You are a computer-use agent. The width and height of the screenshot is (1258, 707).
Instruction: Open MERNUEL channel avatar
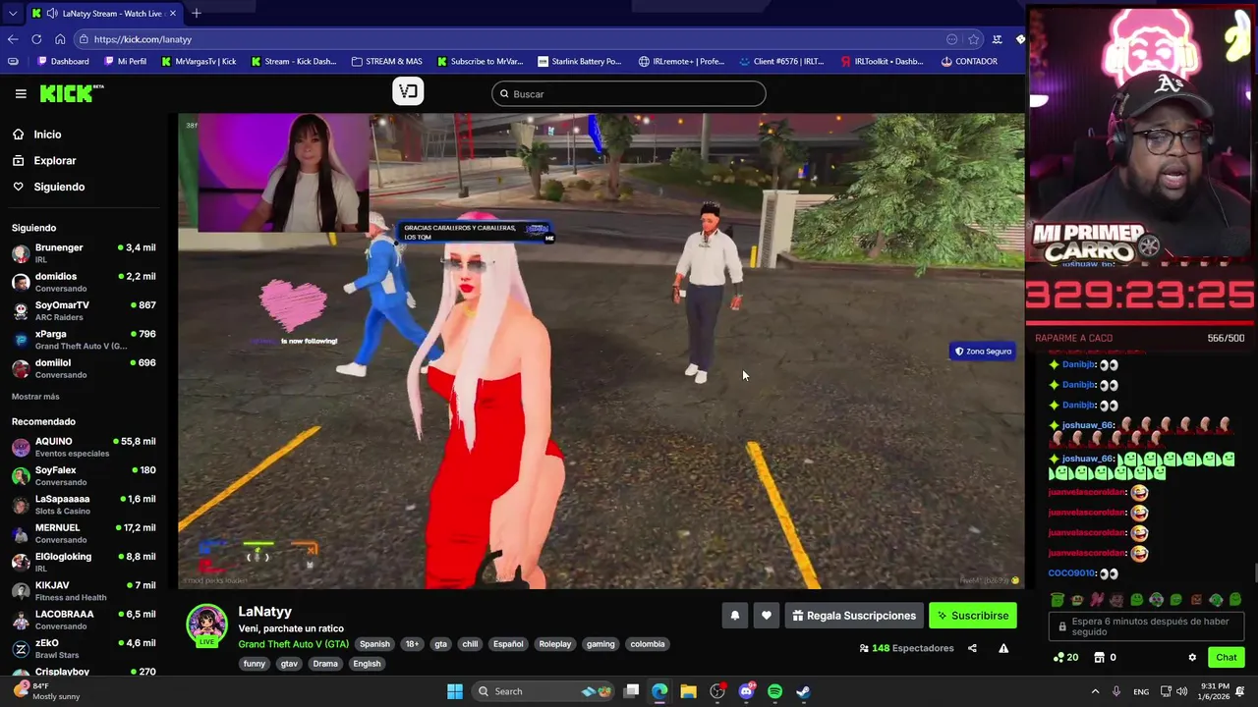21,533
